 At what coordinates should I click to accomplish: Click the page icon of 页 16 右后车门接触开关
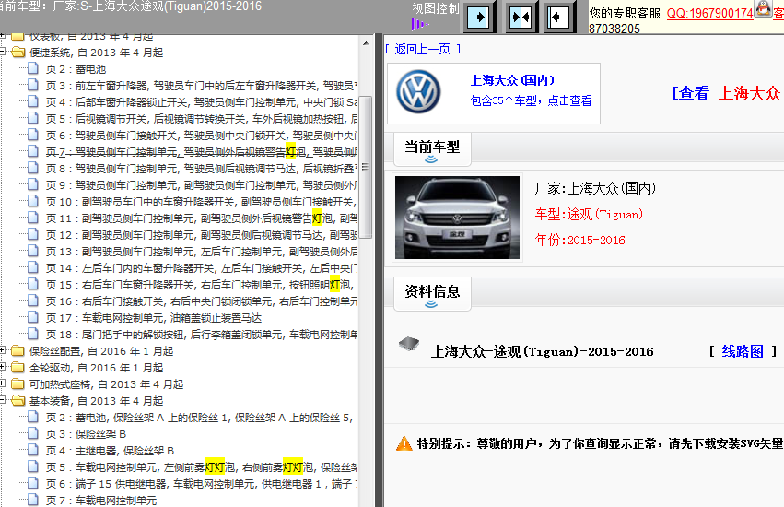[x=33, y=301]
